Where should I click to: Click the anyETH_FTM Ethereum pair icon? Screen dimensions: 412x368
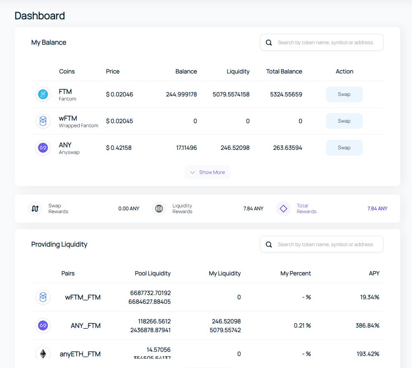[43, 353]
